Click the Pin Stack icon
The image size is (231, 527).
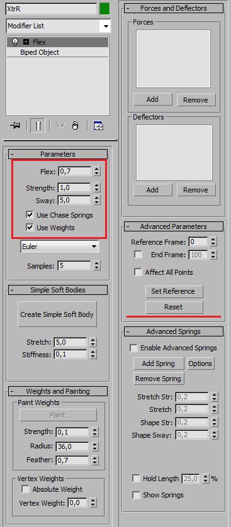click(x=15, y=126)
